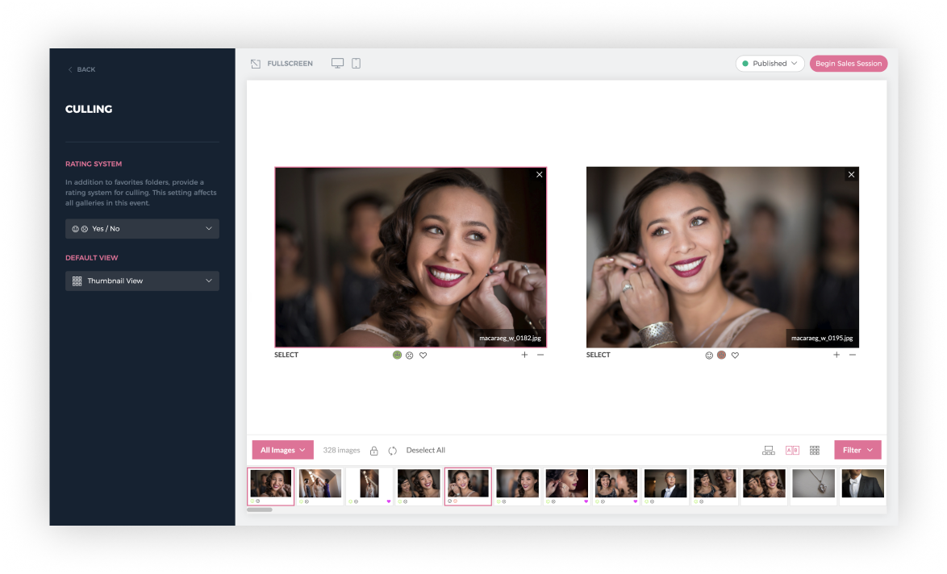The height and width of the screenshot is (574, 947).
Task: Click the RATING SYSTEM label
Action: [x=94, y=164]
